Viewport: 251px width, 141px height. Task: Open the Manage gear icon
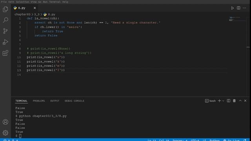pyautogui.click(x=5, y=133)
